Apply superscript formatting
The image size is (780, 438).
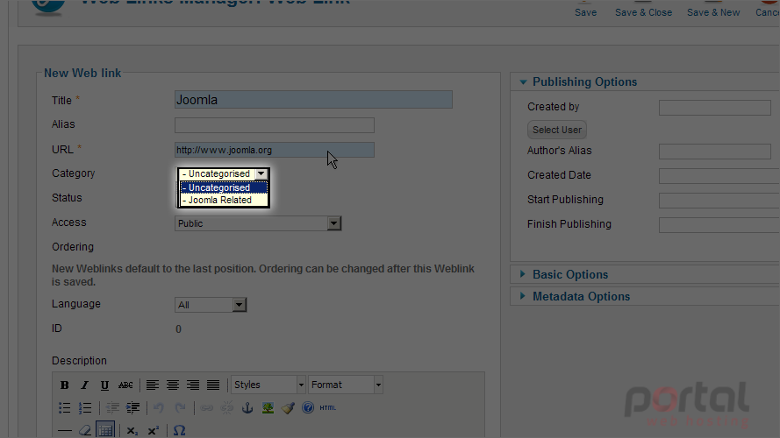click(153, 430)
